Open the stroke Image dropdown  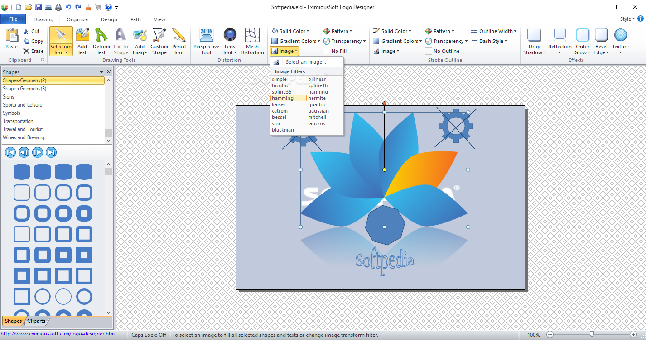(386, 51)
